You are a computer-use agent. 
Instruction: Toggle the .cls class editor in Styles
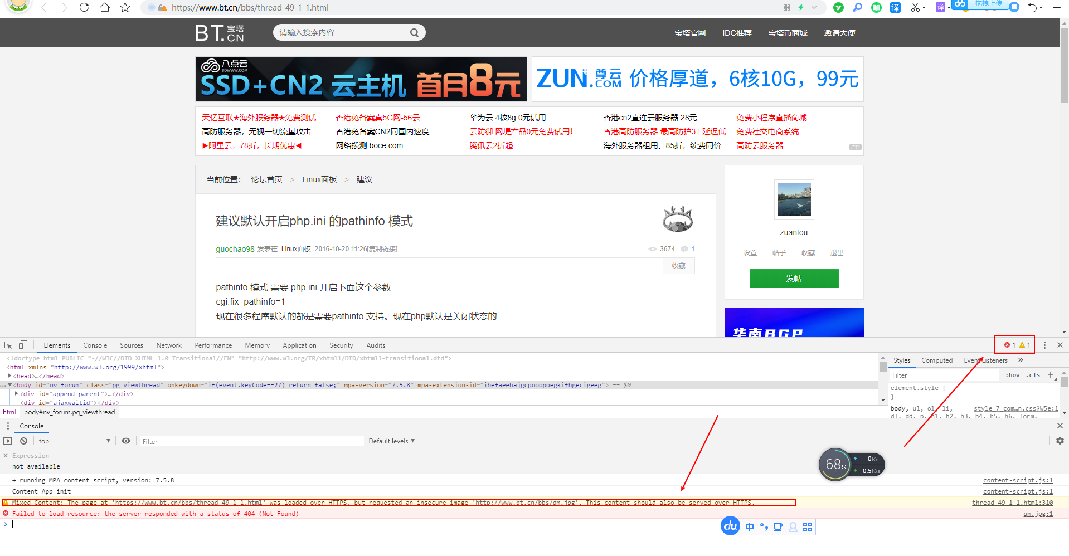[1032, 375]
